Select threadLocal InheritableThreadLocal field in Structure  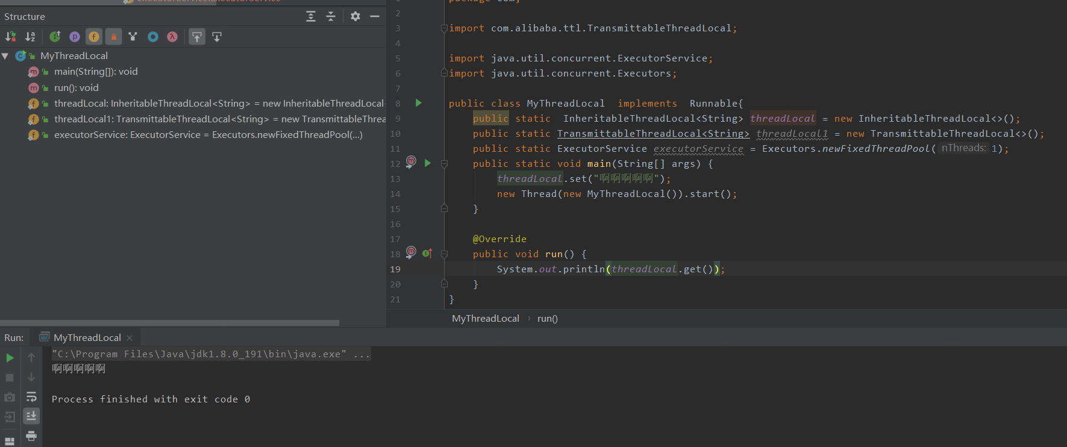point(219,104)
